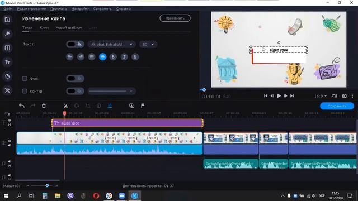Align text left
This screenshot has width=358, height=201.
click(69, 57)
